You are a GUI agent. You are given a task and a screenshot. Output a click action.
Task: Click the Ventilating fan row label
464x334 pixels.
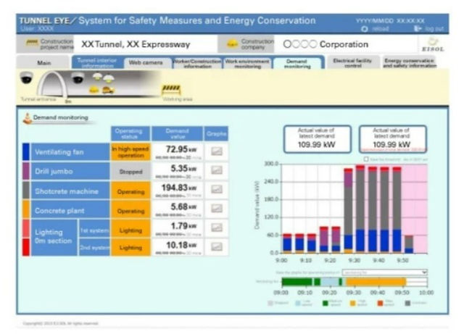pos(70,152)
